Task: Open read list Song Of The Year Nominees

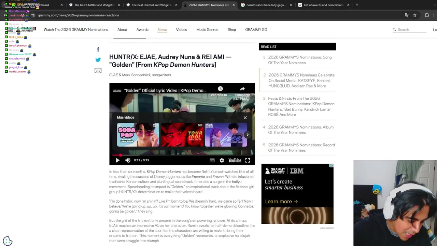Action: (300, 60)
